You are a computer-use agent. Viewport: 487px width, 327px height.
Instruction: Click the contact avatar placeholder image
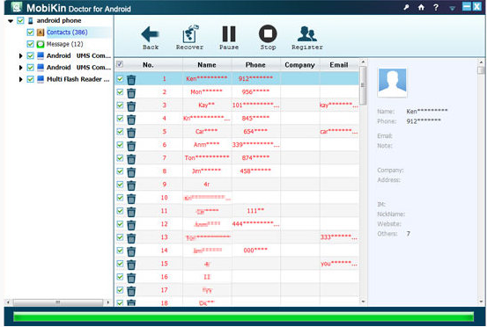[392, 82]
